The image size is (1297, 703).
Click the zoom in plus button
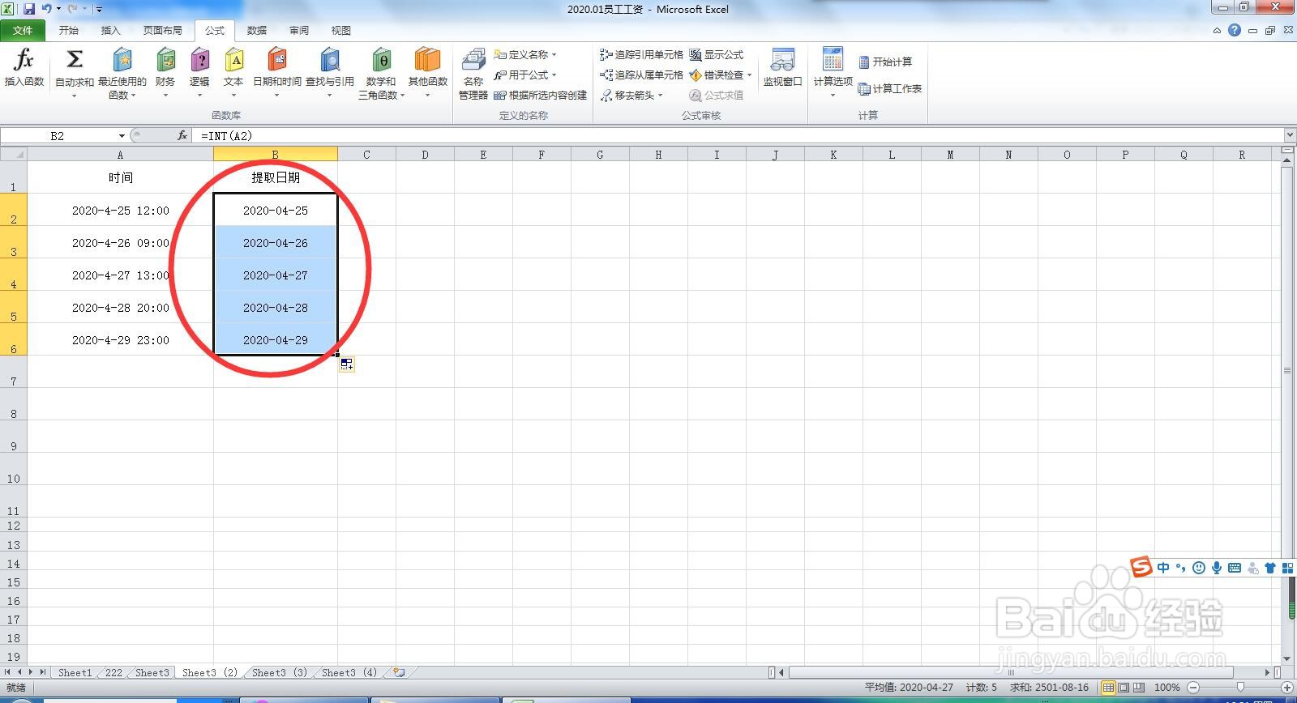(x=1286, y=688)
